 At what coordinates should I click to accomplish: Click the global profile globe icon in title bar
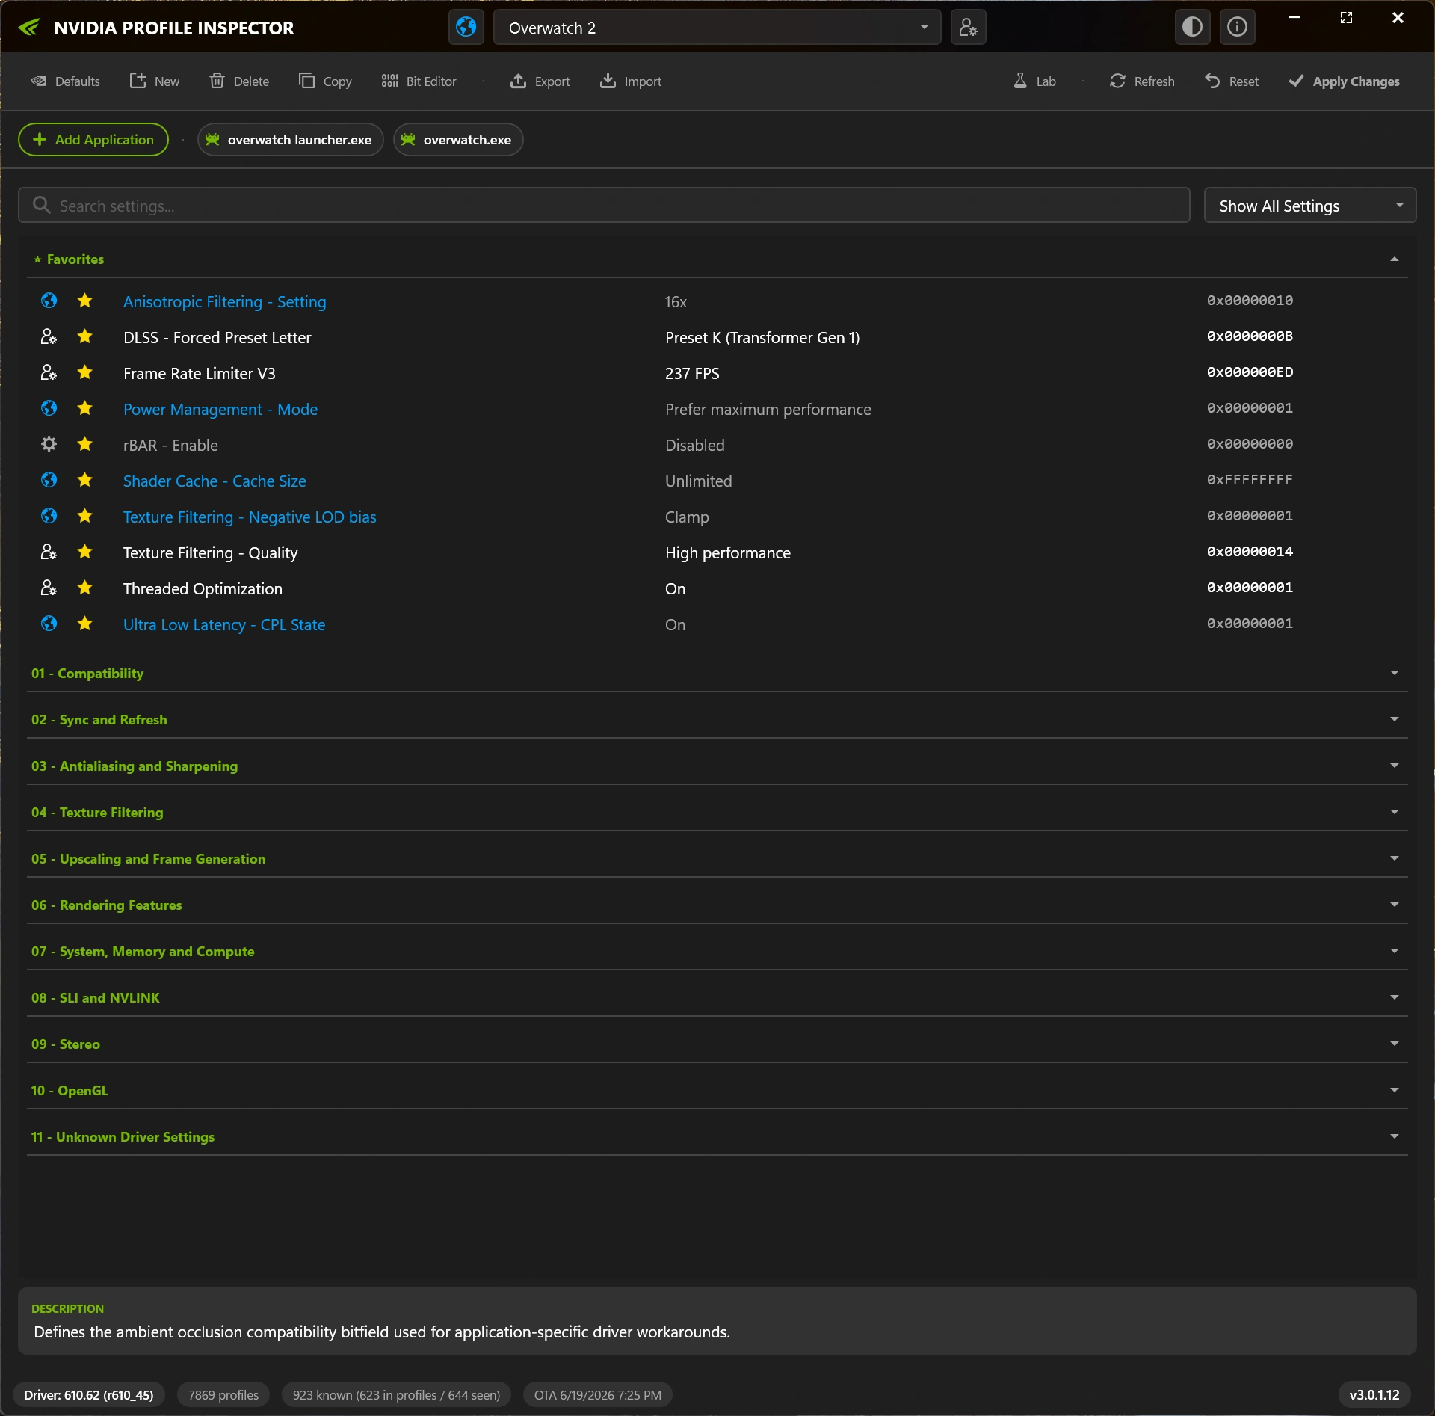(466, 28)
